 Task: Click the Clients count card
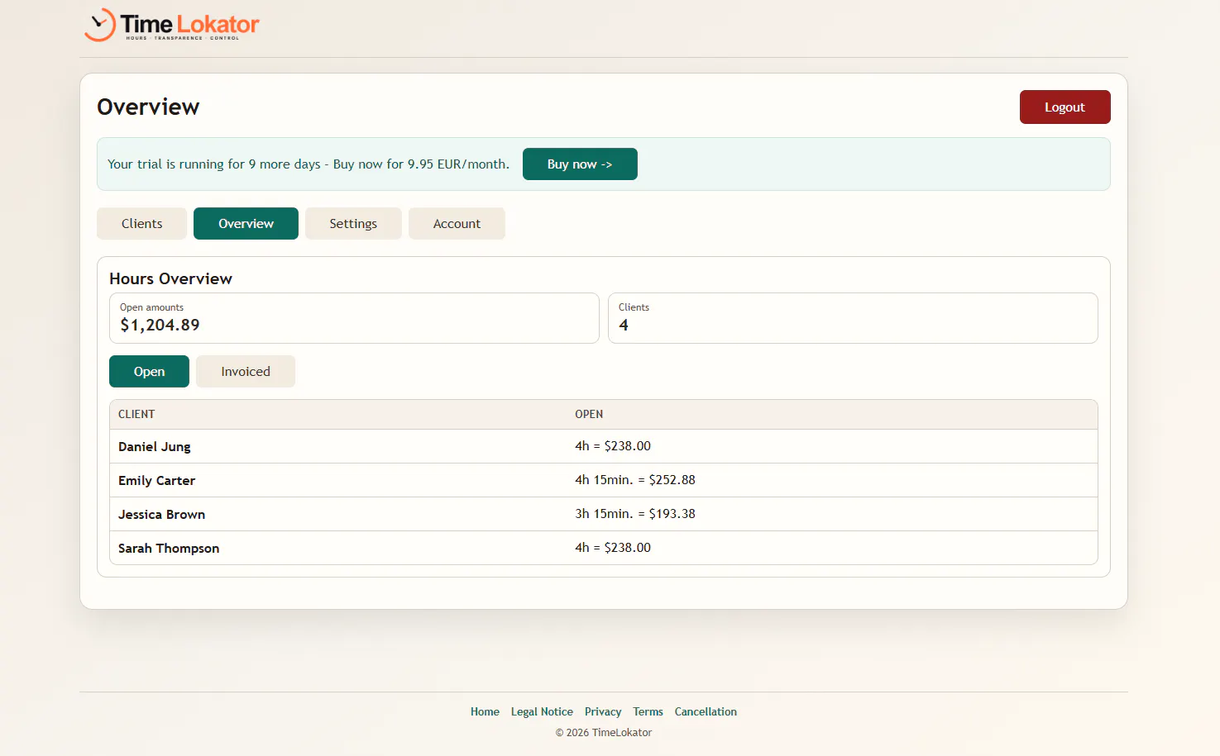pyautogui.click(x=853, y=318)
